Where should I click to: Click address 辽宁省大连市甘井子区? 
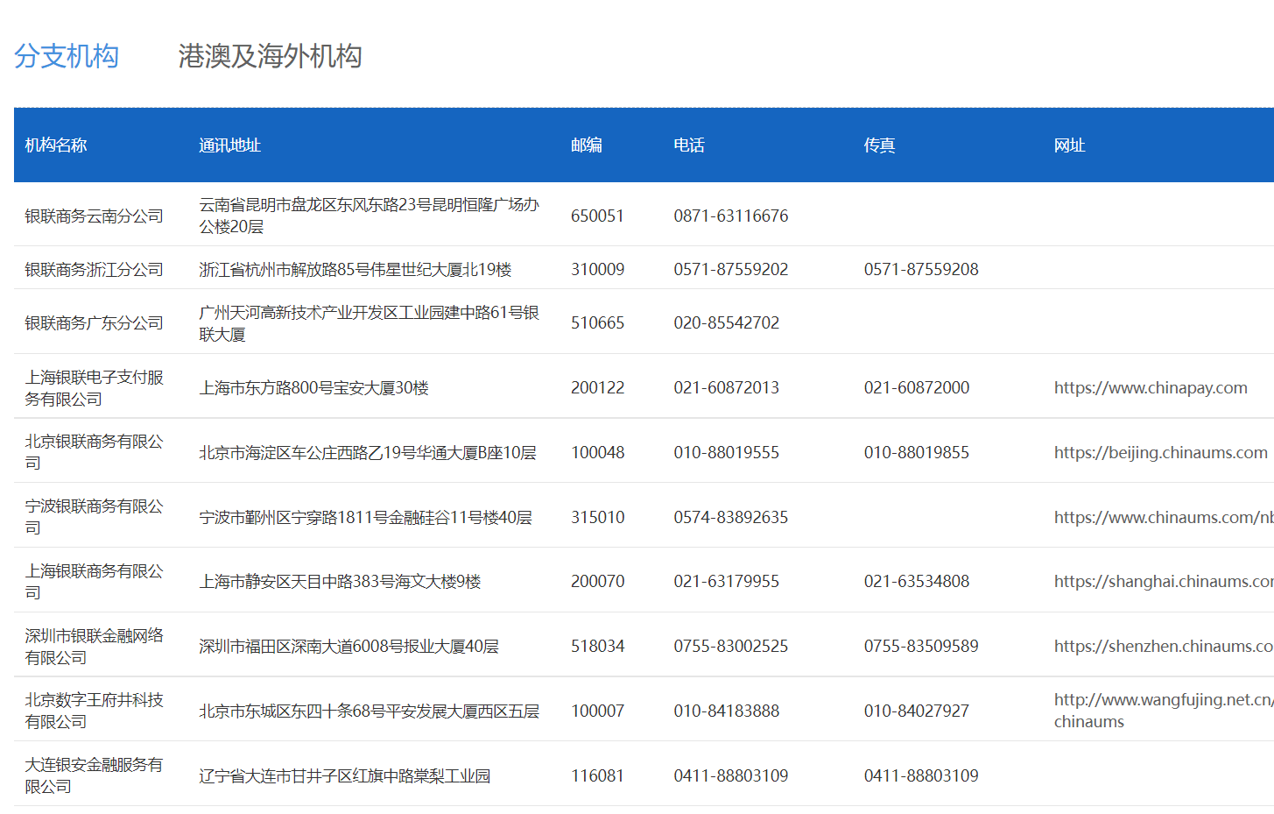point(344,775)
